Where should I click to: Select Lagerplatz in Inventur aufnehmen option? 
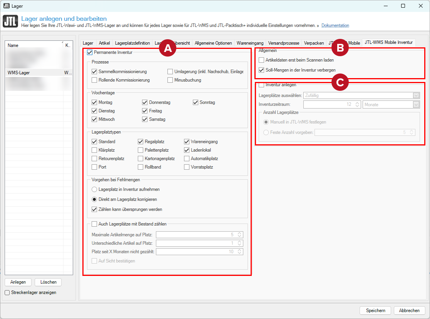[x=94, y=189]
